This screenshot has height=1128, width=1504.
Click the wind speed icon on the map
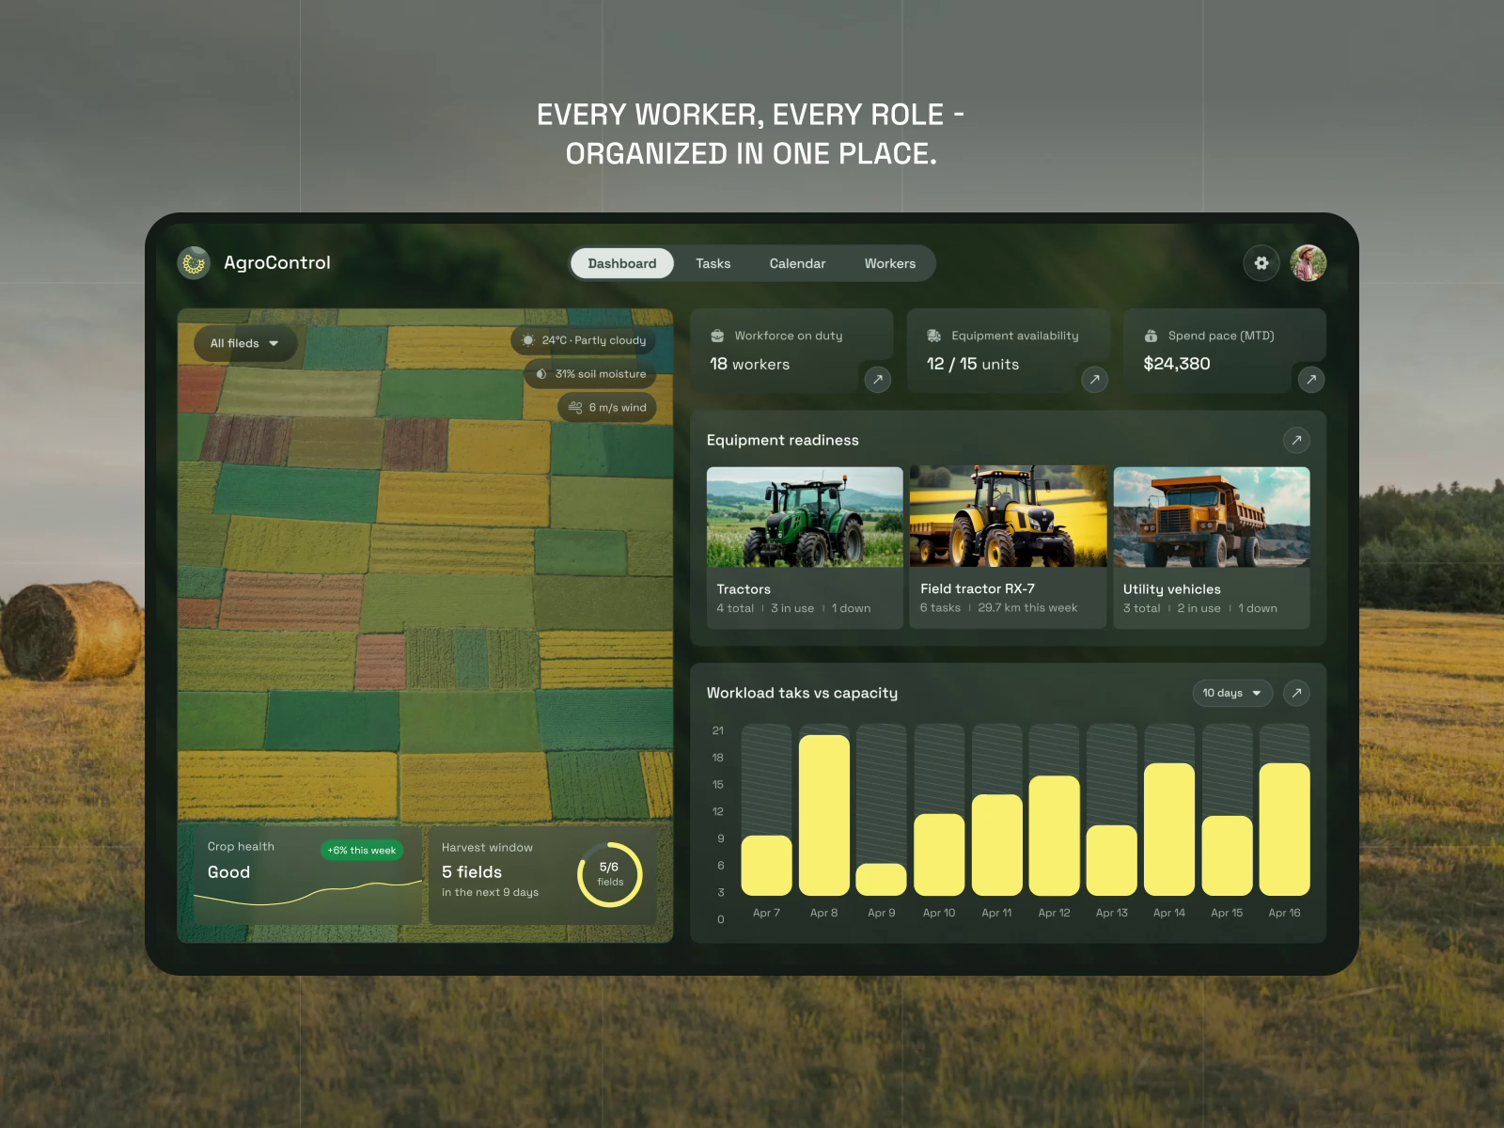pyautogui.click(x=576, y=407)
